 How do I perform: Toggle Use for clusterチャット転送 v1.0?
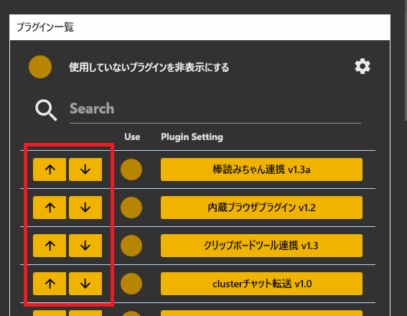131,284
